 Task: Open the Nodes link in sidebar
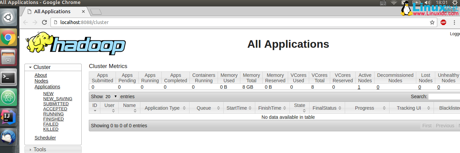coord(41,81)
